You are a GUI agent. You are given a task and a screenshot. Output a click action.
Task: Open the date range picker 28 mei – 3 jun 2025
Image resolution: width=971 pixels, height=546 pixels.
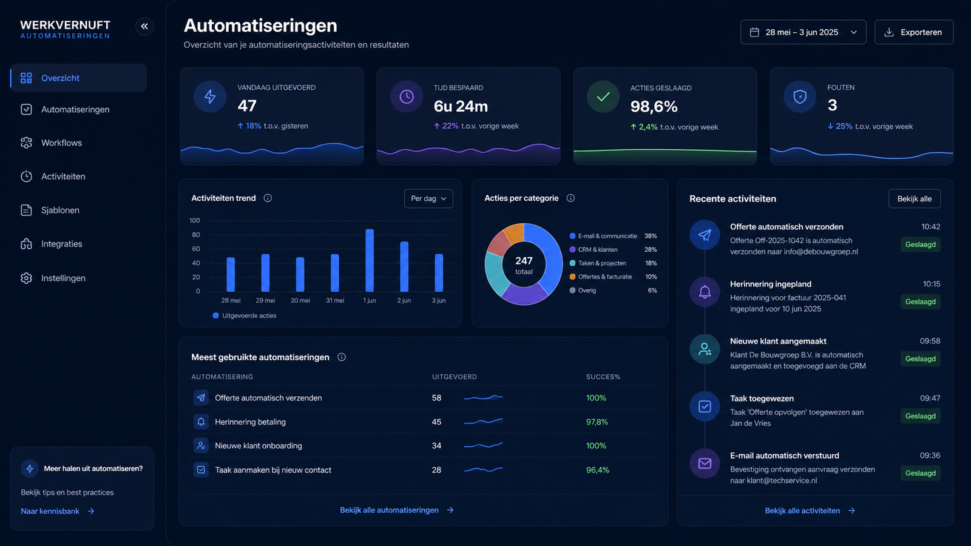coord(803,32)
